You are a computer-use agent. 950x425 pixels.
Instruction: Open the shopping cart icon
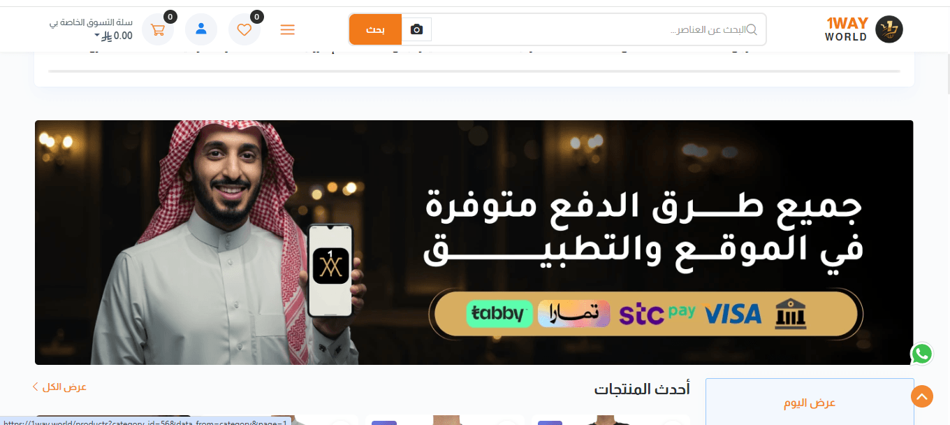[158, 29]
